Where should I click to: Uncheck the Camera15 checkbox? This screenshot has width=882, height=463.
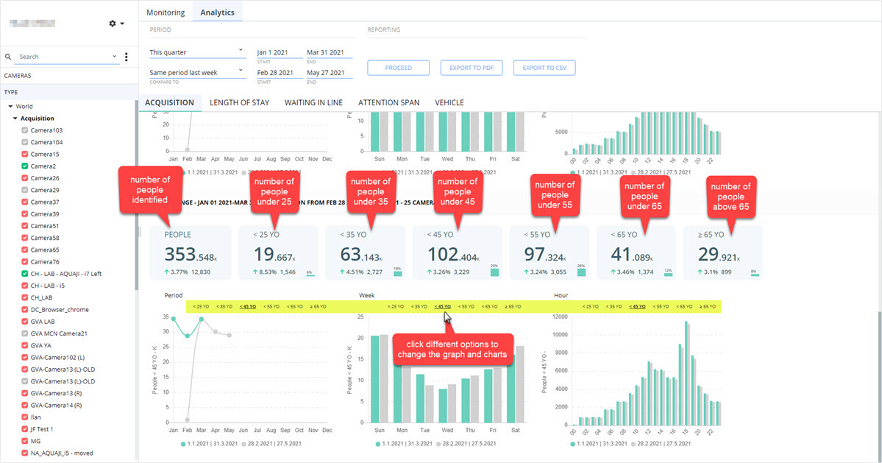[x=25, y=154]
